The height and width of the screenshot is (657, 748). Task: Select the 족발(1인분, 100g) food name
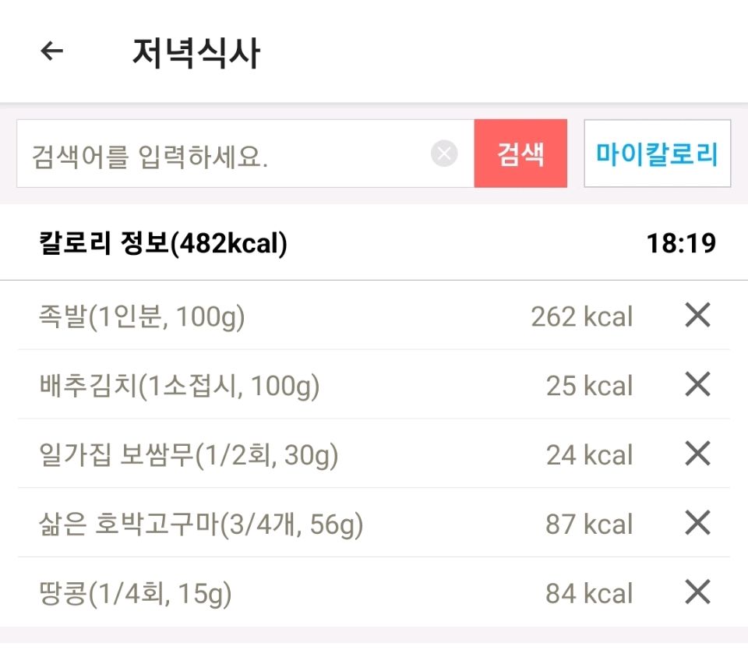click(x=142, y=317)
